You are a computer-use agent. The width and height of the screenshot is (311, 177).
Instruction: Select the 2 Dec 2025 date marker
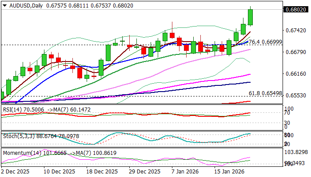click(15, 171)
